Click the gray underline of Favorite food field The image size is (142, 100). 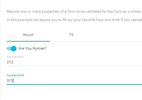point(74,66)
